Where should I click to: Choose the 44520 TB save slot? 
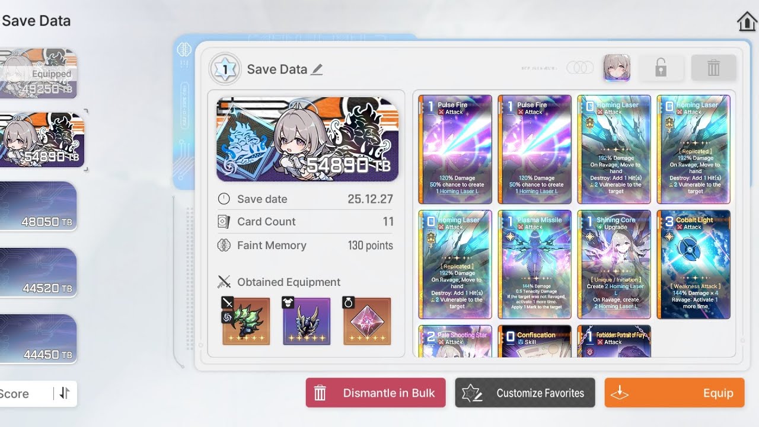(x=39, y=272)
